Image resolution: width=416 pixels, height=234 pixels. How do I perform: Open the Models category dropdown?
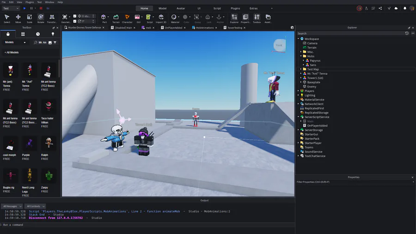tap(15, 43)
